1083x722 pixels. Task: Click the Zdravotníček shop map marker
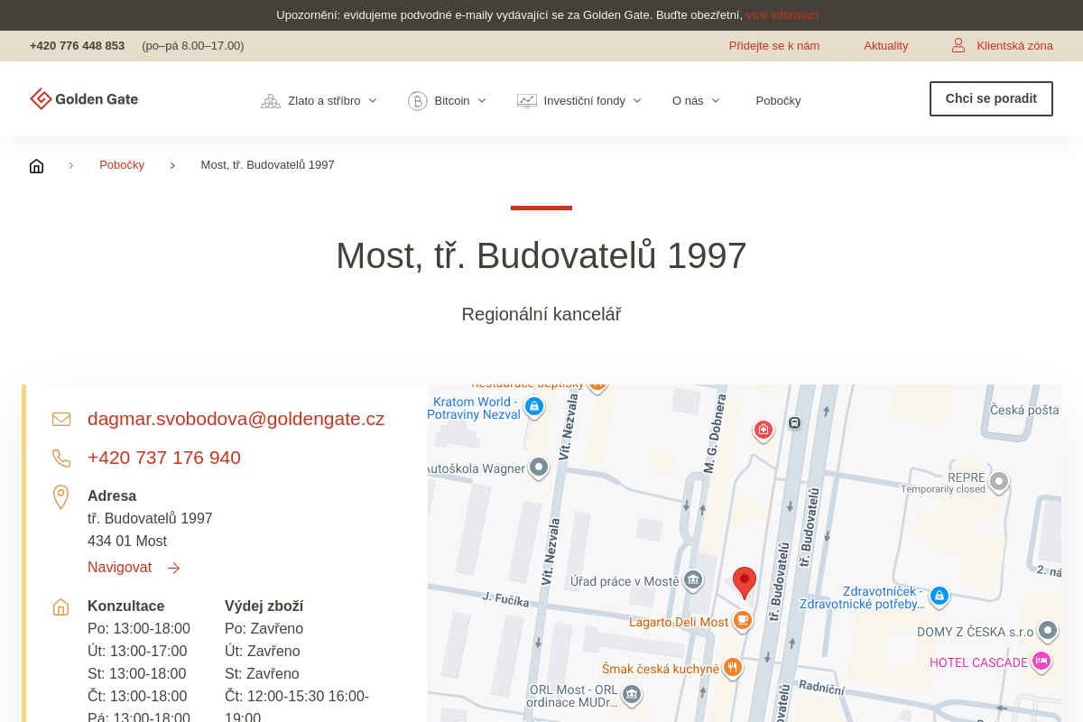point(940,596)
